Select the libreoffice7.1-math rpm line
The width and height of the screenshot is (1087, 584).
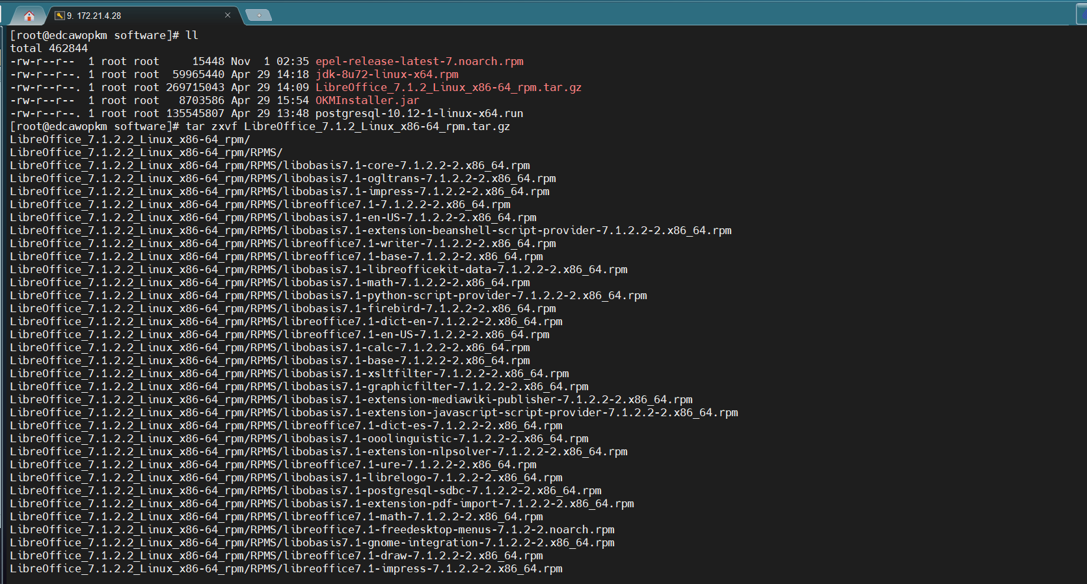[x=276, y=516]
